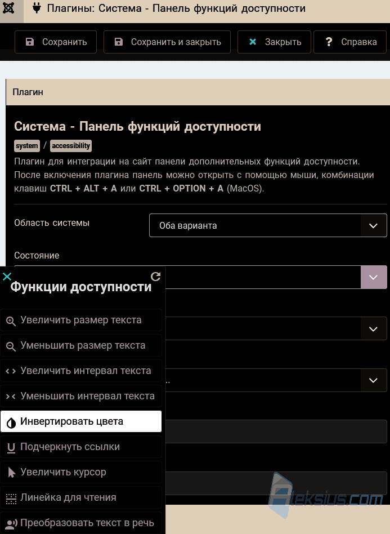
Task: Choose Увеличить интервал текста
Action: [81, 371]
